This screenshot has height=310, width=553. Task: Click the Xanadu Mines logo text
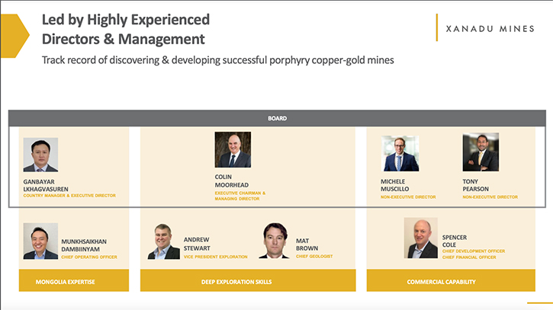pyautogui.click(x=490, y=29)
